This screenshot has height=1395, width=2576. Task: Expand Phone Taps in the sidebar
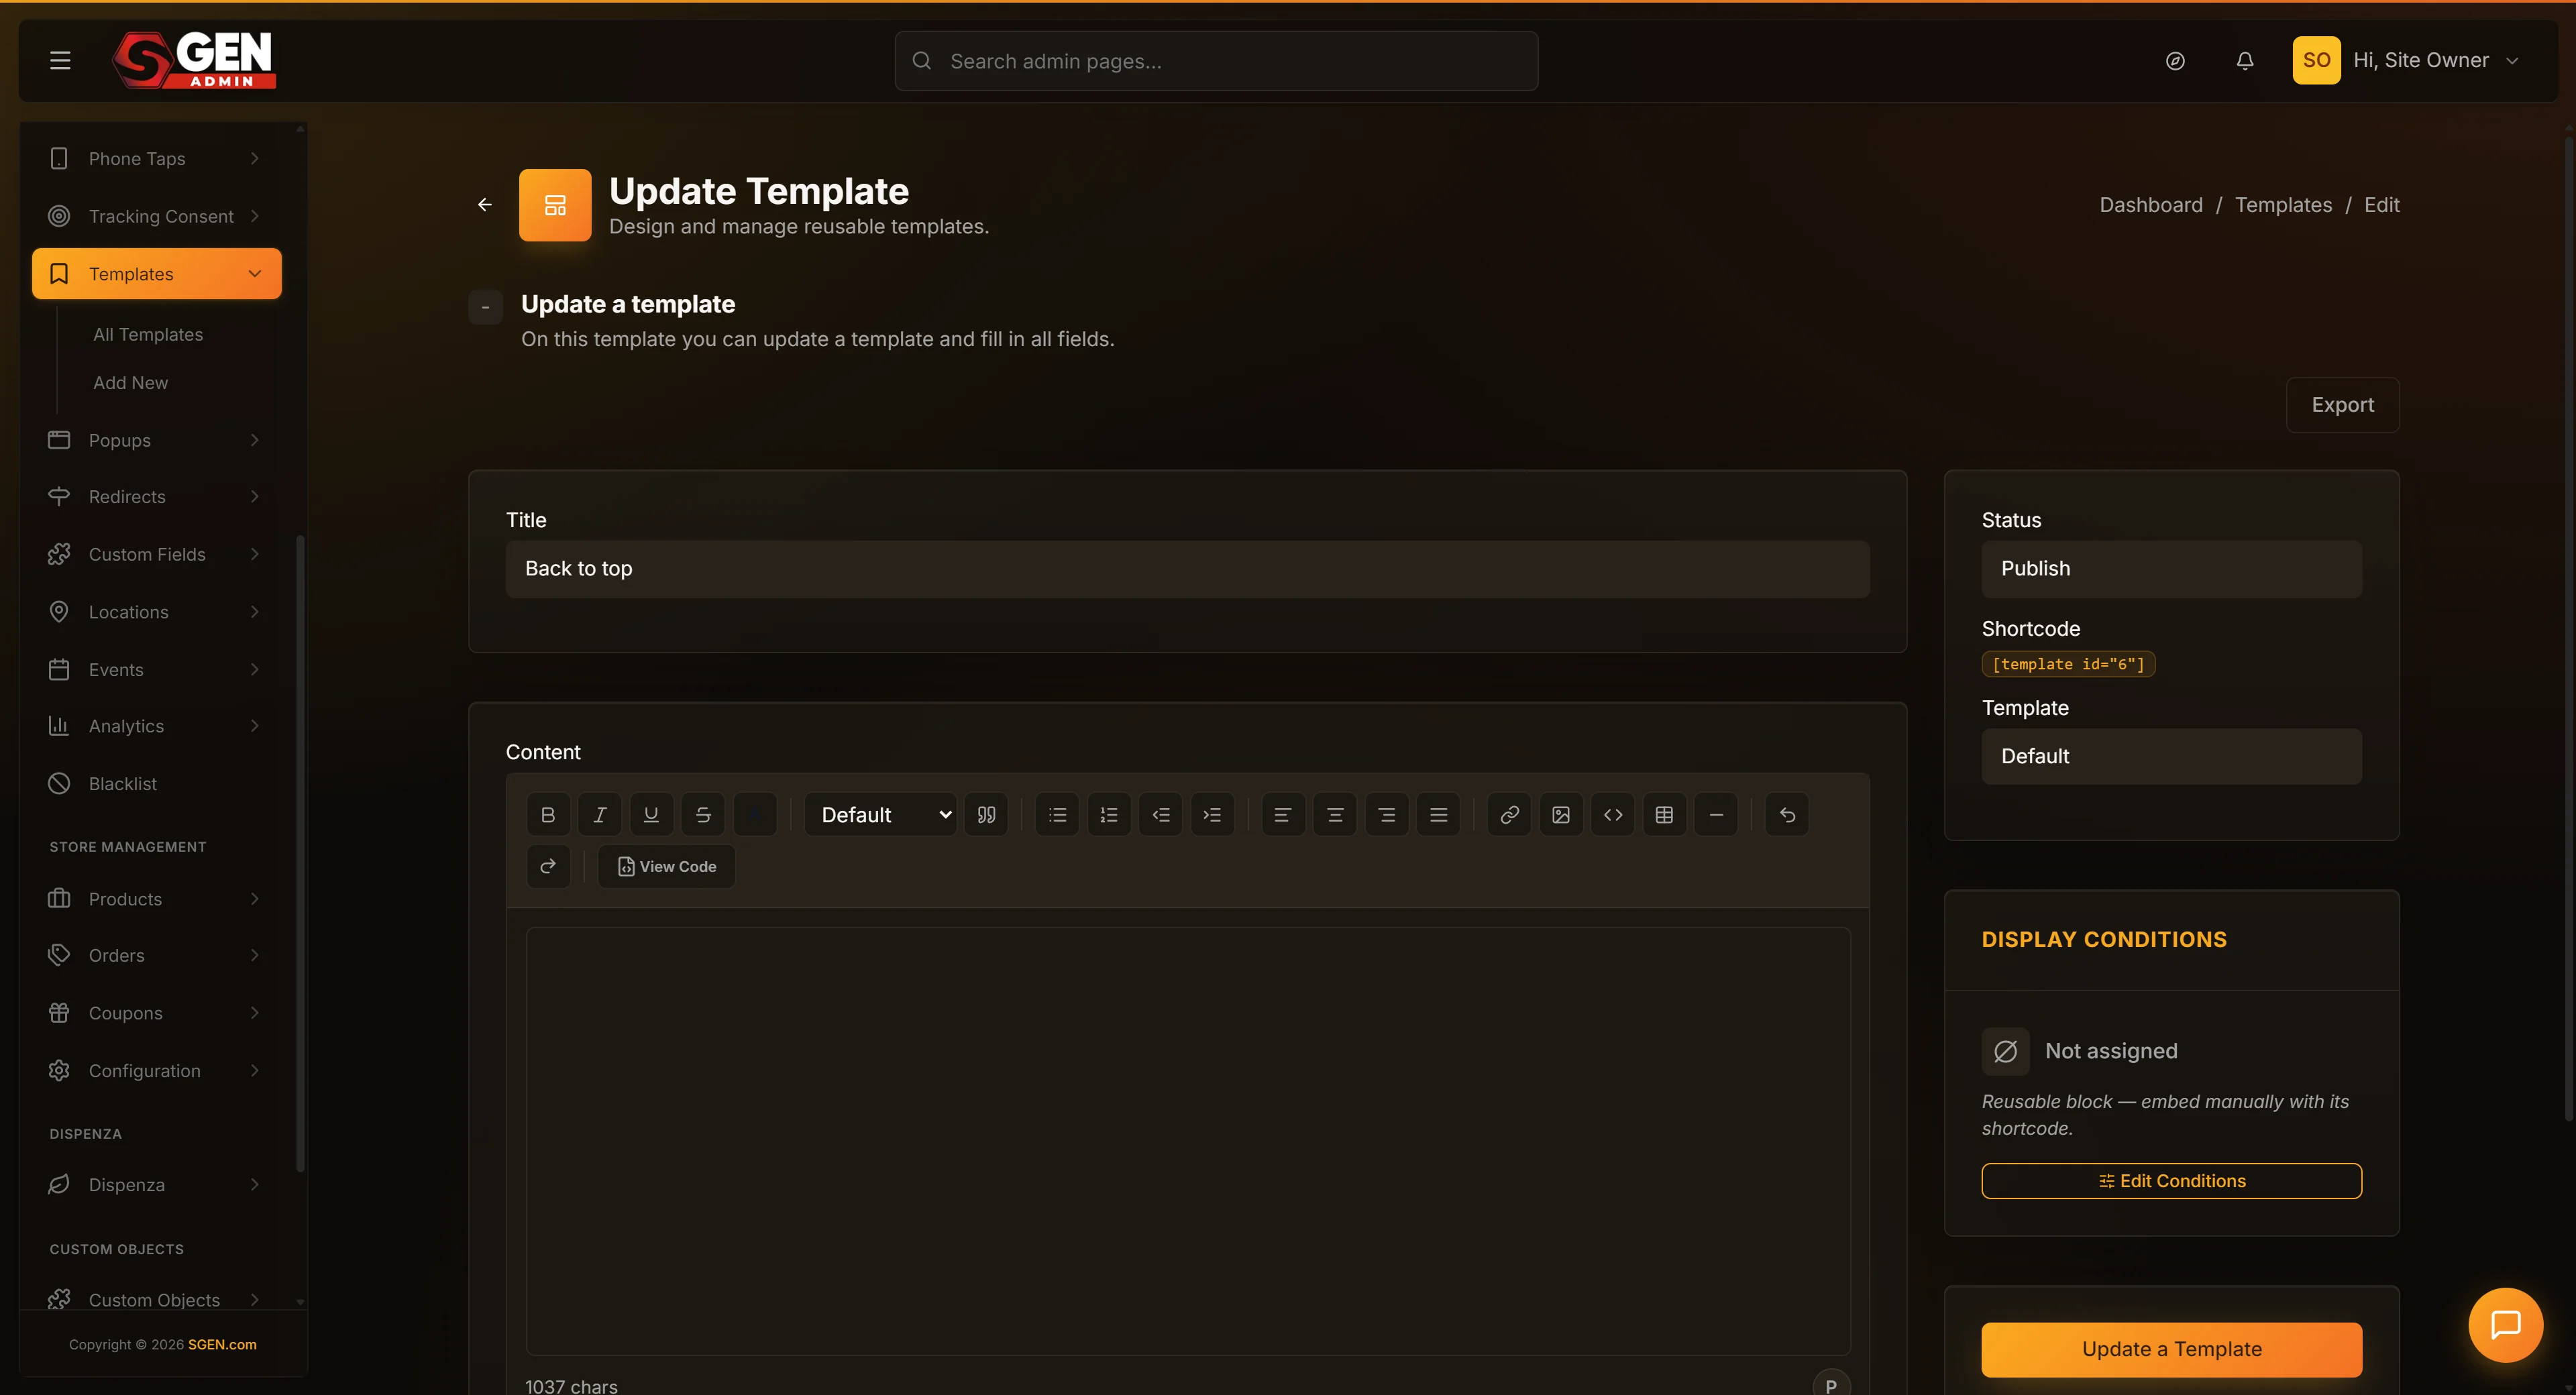point(156,159)
